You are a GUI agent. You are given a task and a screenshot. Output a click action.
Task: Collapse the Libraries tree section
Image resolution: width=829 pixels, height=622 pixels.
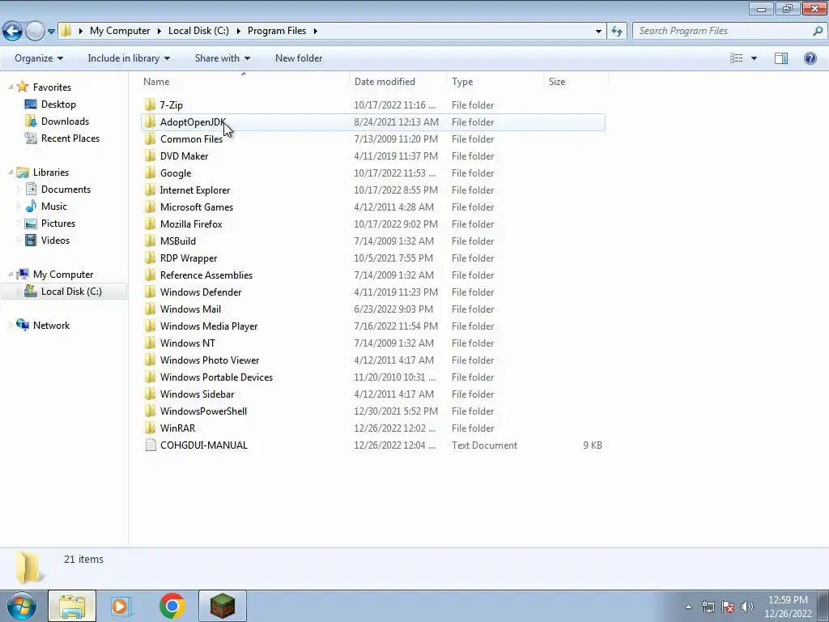(11, 173)
